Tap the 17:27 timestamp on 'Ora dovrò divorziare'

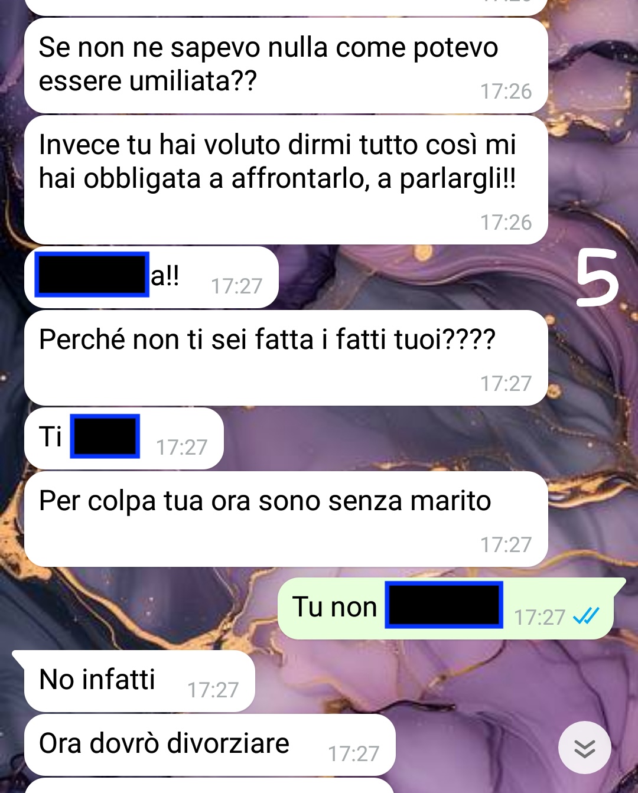click(353, 753)
